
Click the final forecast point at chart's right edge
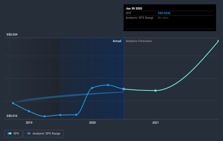point(218,41)
